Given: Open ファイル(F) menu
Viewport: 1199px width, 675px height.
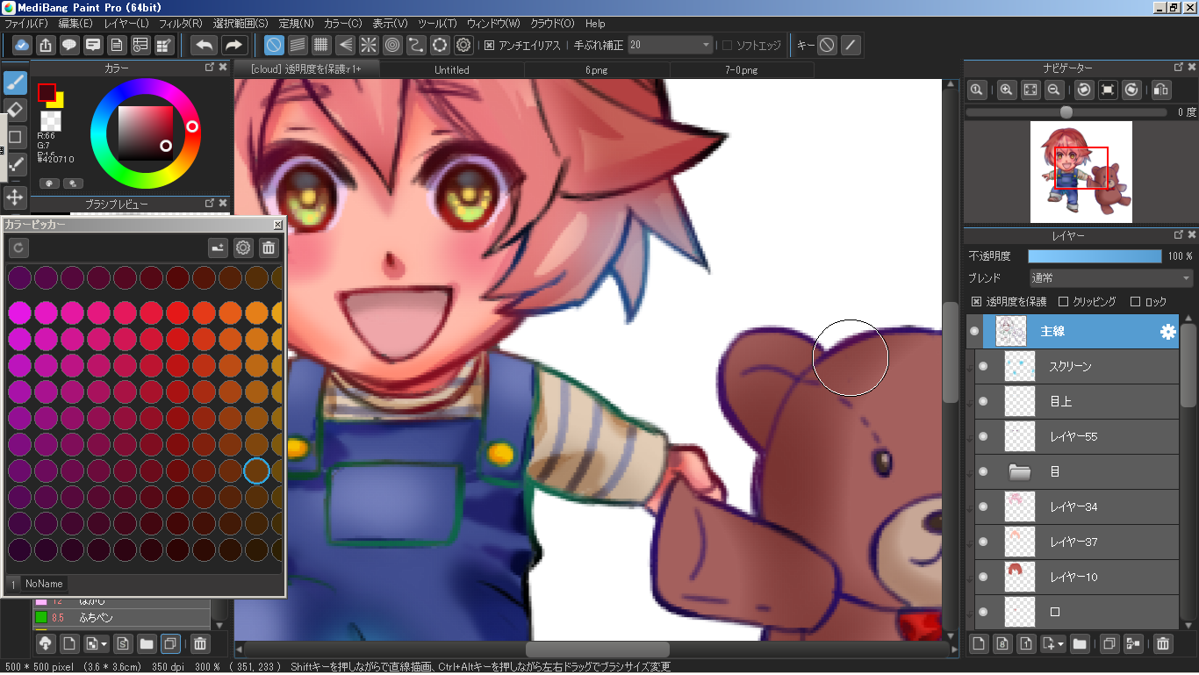Looking at the screenshot, I should click(x=26, y=23).
